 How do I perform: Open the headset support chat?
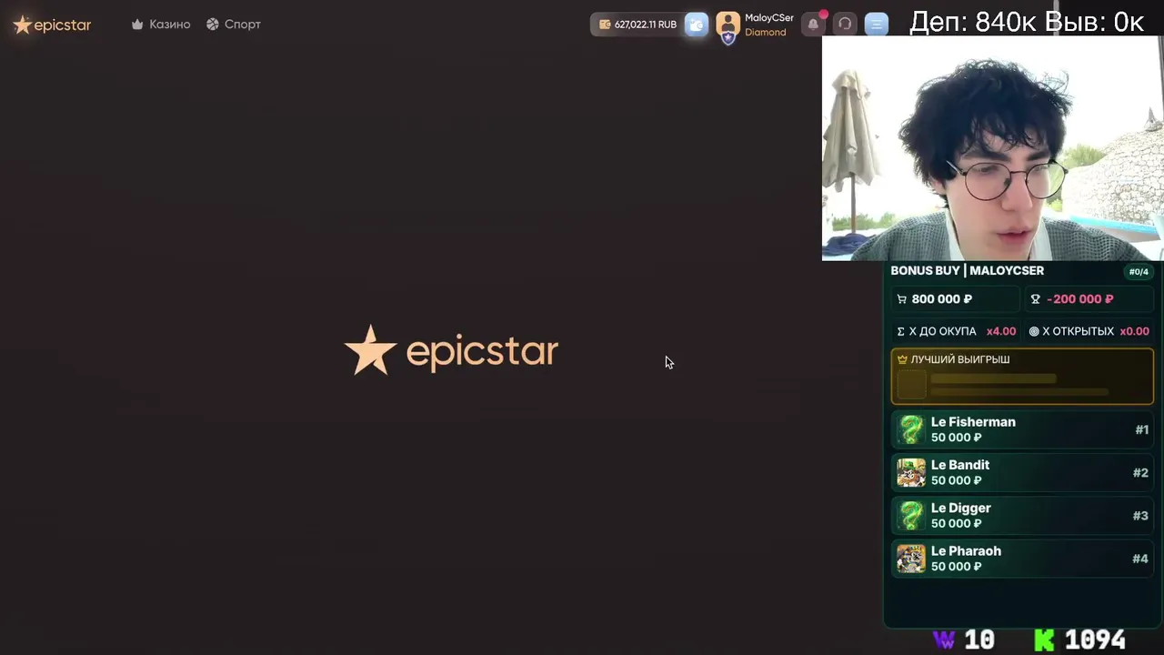click(845, 25)
